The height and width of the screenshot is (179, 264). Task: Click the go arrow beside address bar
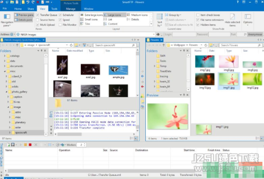pyautogui.click(x=158, y=34)
